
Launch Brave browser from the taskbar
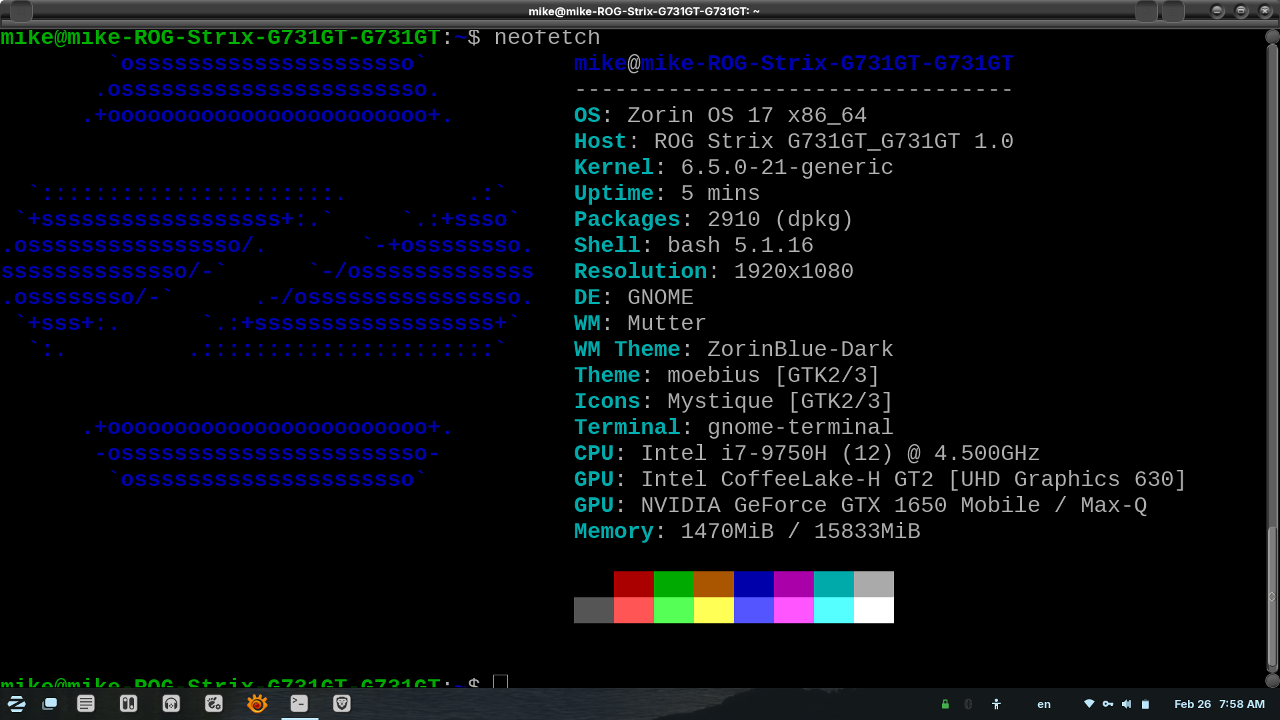click(342, 703)
